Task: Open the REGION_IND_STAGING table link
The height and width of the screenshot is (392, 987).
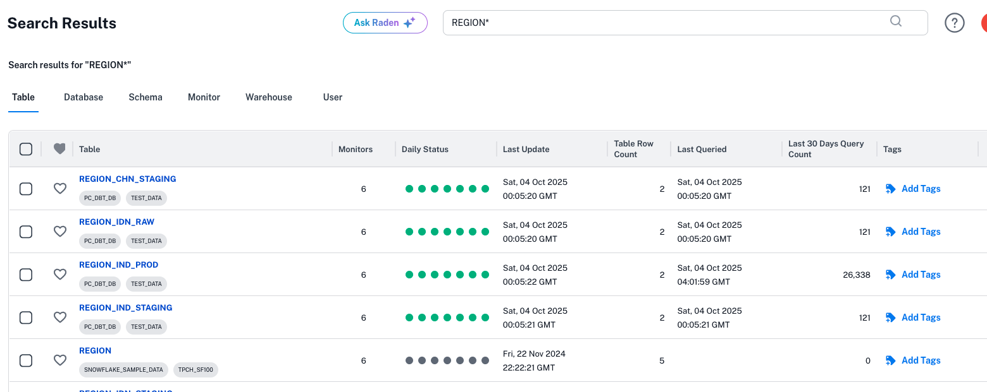Action: click(125, 307)
